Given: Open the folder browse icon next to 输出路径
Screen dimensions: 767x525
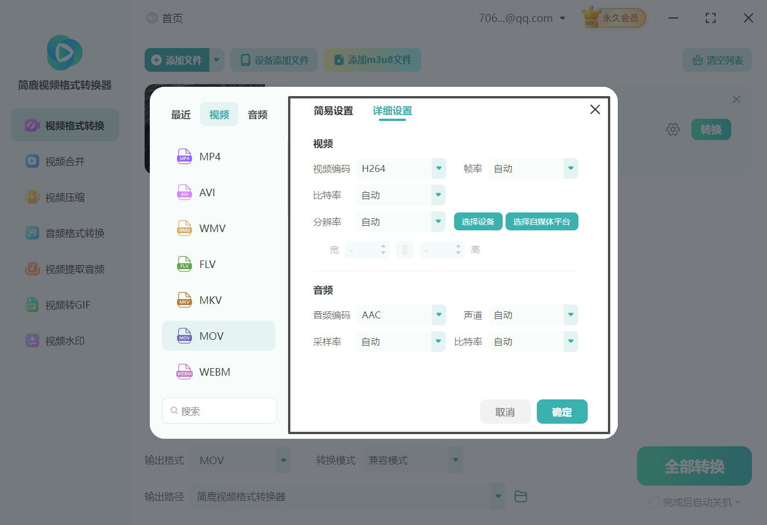Looking at the screenshot, I should point(520,496).
